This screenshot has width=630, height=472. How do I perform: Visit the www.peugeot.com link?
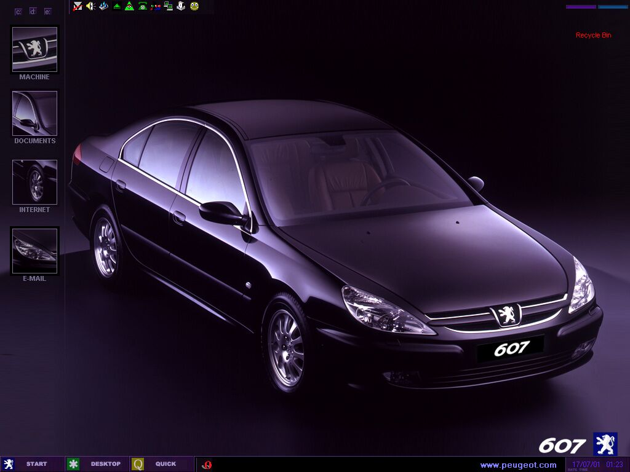tap(518, 465)
